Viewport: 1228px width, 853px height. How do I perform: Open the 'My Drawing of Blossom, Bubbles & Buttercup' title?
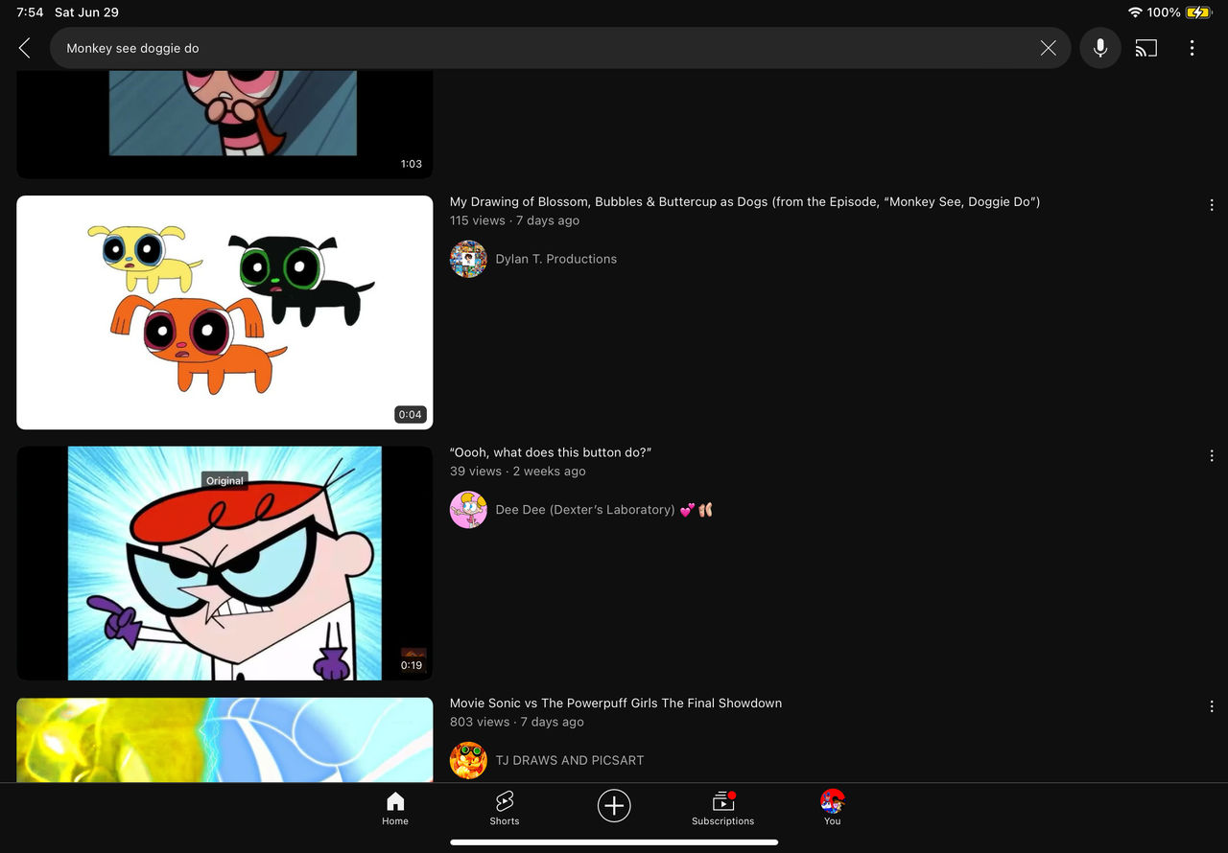(744, 201)
